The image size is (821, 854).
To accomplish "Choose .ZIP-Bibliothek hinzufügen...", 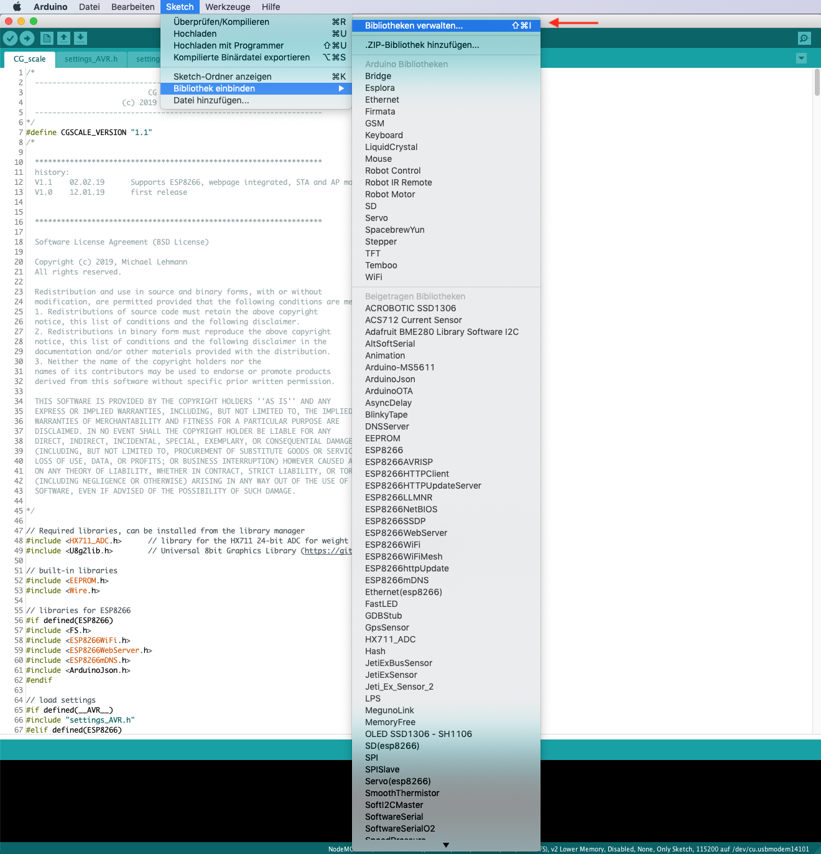I will tap(446, 45).
